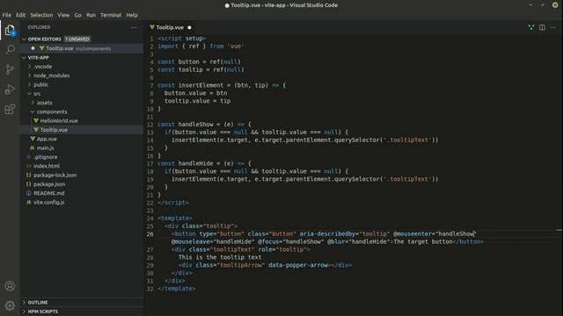Click the info icon beside README.md
563x316 pixels.
point(29,193)
